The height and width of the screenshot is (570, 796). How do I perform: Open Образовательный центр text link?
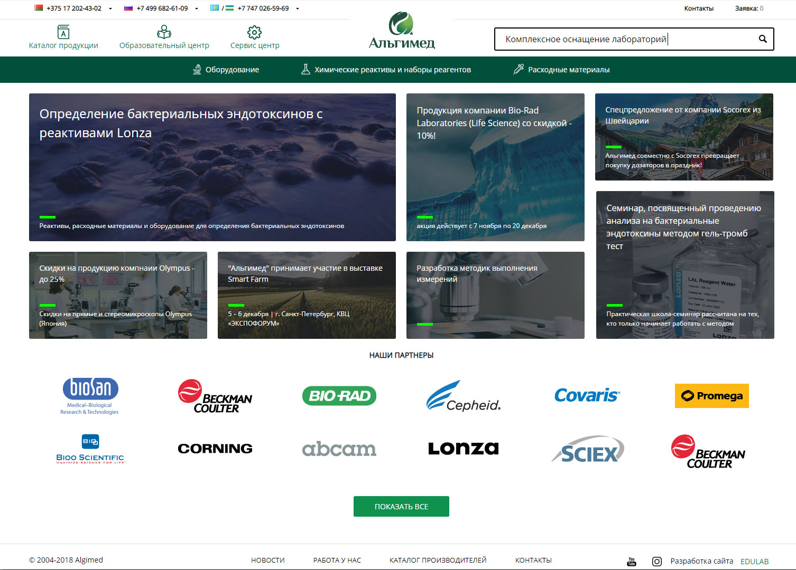tap(164, 45)
